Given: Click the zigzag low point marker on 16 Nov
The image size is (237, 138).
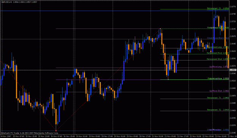Looking at the screenshot, I should click(56, 130).
